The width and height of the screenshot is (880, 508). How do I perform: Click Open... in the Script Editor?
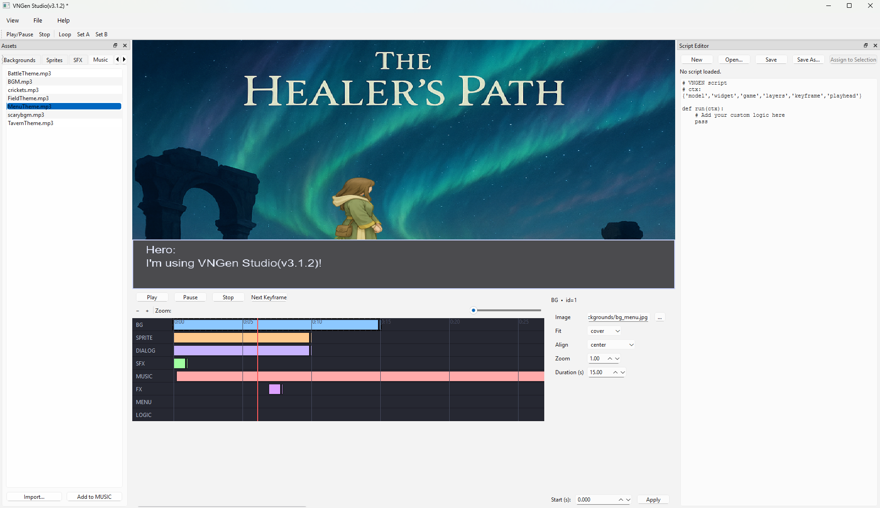click(x=734, y=60)
